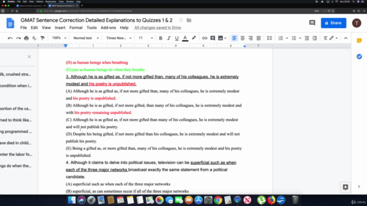Screen dimensions: 367x206
Task: Insert a link using the chain icon
Action: [x=205, y=38]
